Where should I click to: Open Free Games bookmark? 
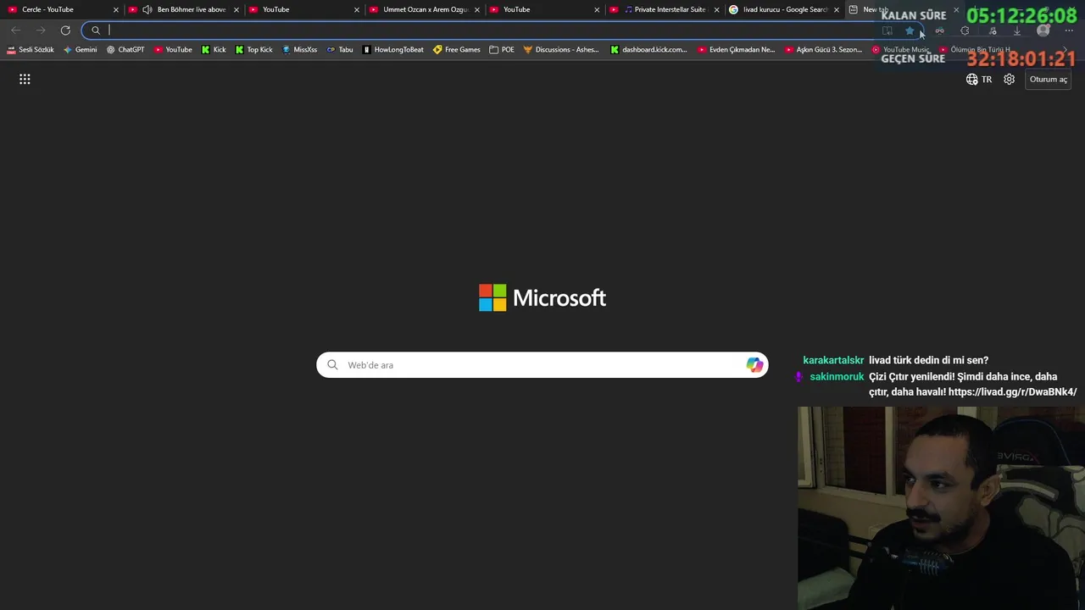click(x=457, y=49)
